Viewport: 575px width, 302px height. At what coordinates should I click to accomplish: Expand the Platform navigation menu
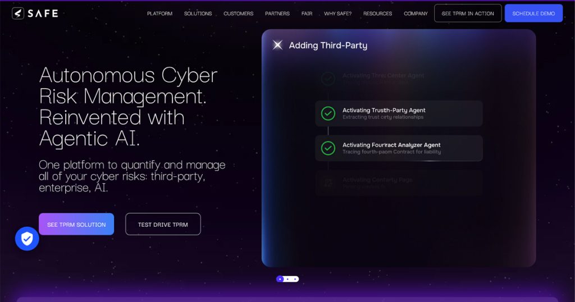[x=159, y=13]
